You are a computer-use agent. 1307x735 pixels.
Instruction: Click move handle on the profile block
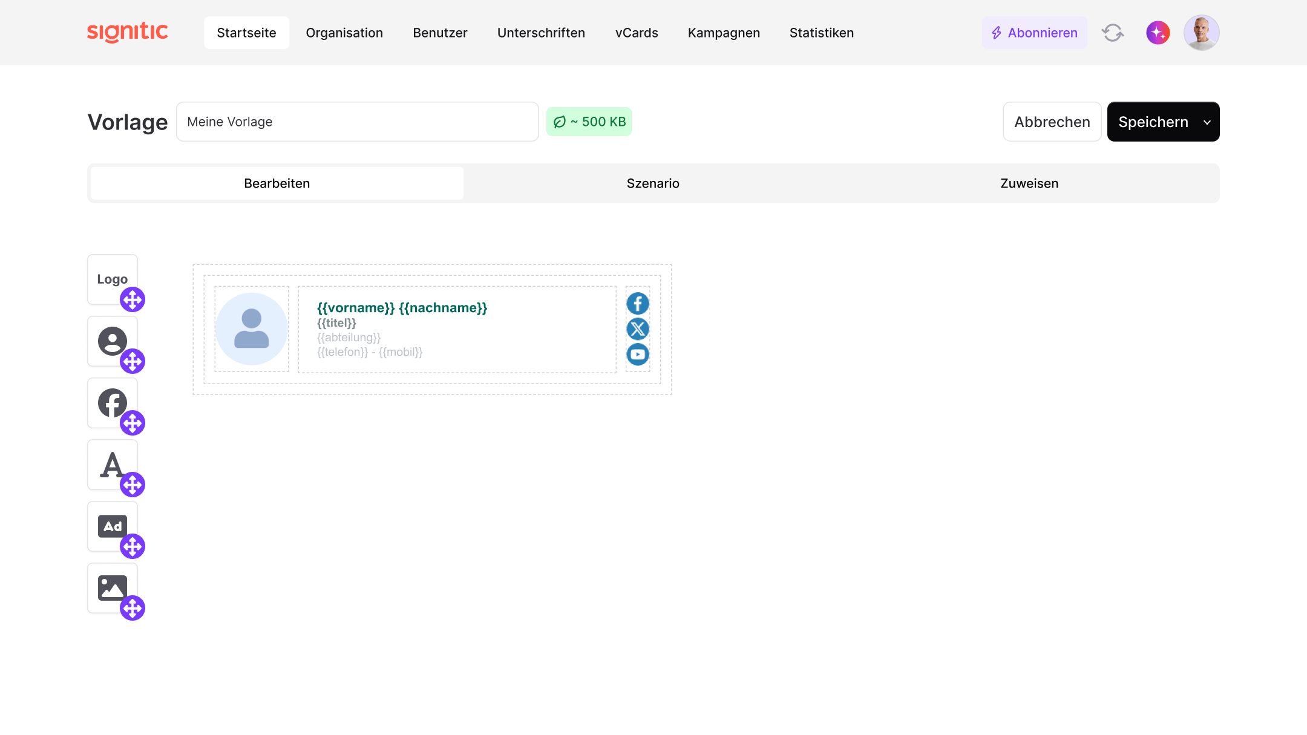[133, 361]
